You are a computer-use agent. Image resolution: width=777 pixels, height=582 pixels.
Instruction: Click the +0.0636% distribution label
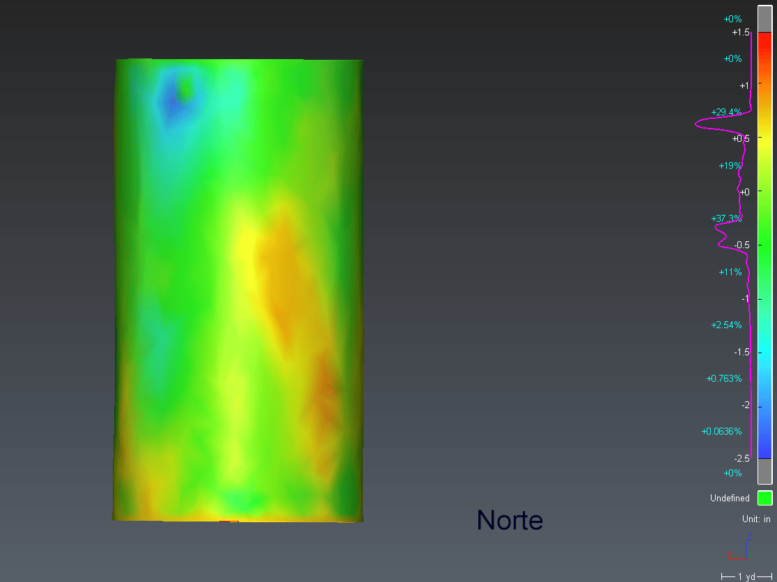click(x=721, y=431)
